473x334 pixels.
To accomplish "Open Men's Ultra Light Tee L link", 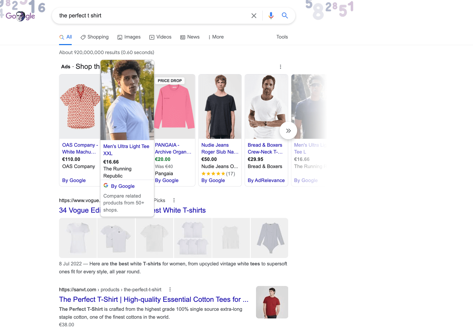I will point(310,149).
